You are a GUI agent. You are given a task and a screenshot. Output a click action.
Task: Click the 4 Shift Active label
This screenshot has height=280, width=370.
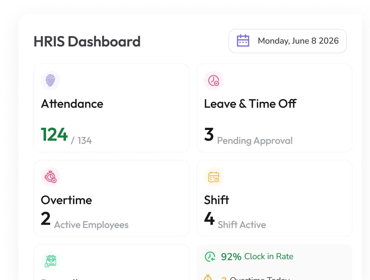235,220
